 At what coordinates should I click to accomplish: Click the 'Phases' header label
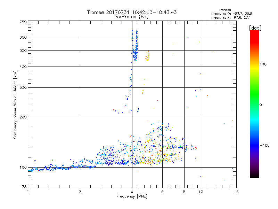tap(225, 10)
